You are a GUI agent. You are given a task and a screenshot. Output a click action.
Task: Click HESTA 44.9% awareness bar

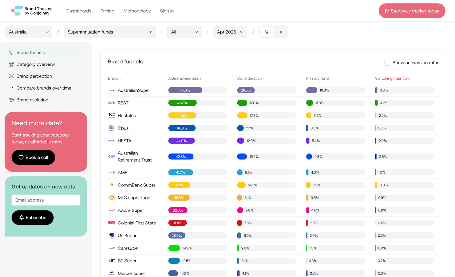181,141
